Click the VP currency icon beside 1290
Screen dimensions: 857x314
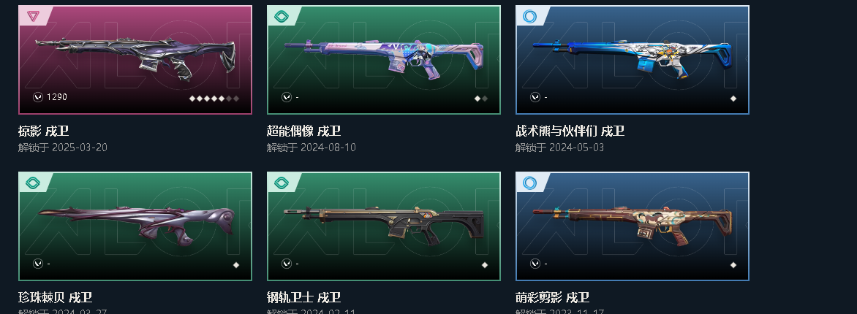(38, 97)
